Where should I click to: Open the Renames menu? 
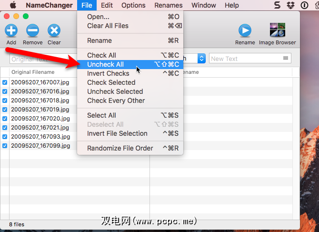click(169, 5)
